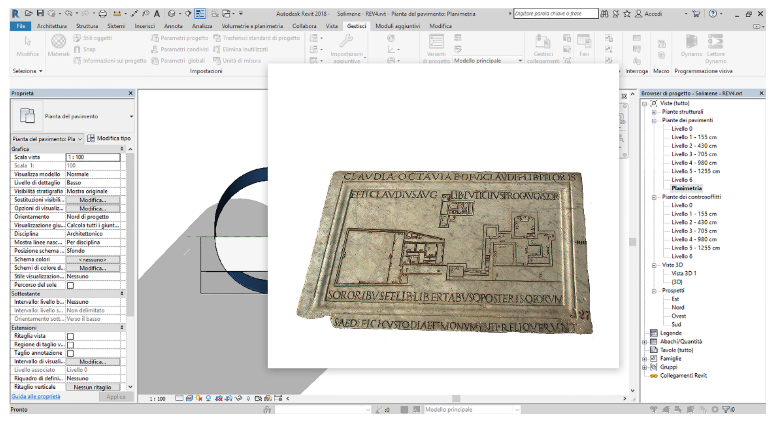Click the Impostazioni aggiuntive wrench icon
The image size is (777, 422).
pyautogui.click(x=346, y=41)
